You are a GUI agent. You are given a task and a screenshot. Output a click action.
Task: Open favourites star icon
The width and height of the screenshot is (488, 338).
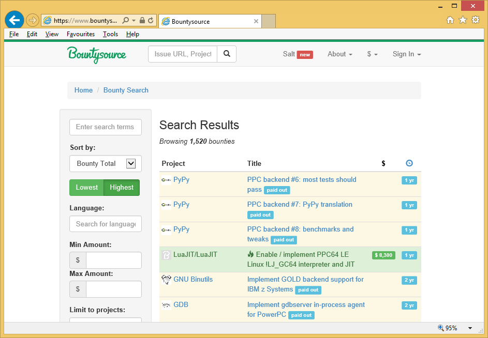coord(463,20)
